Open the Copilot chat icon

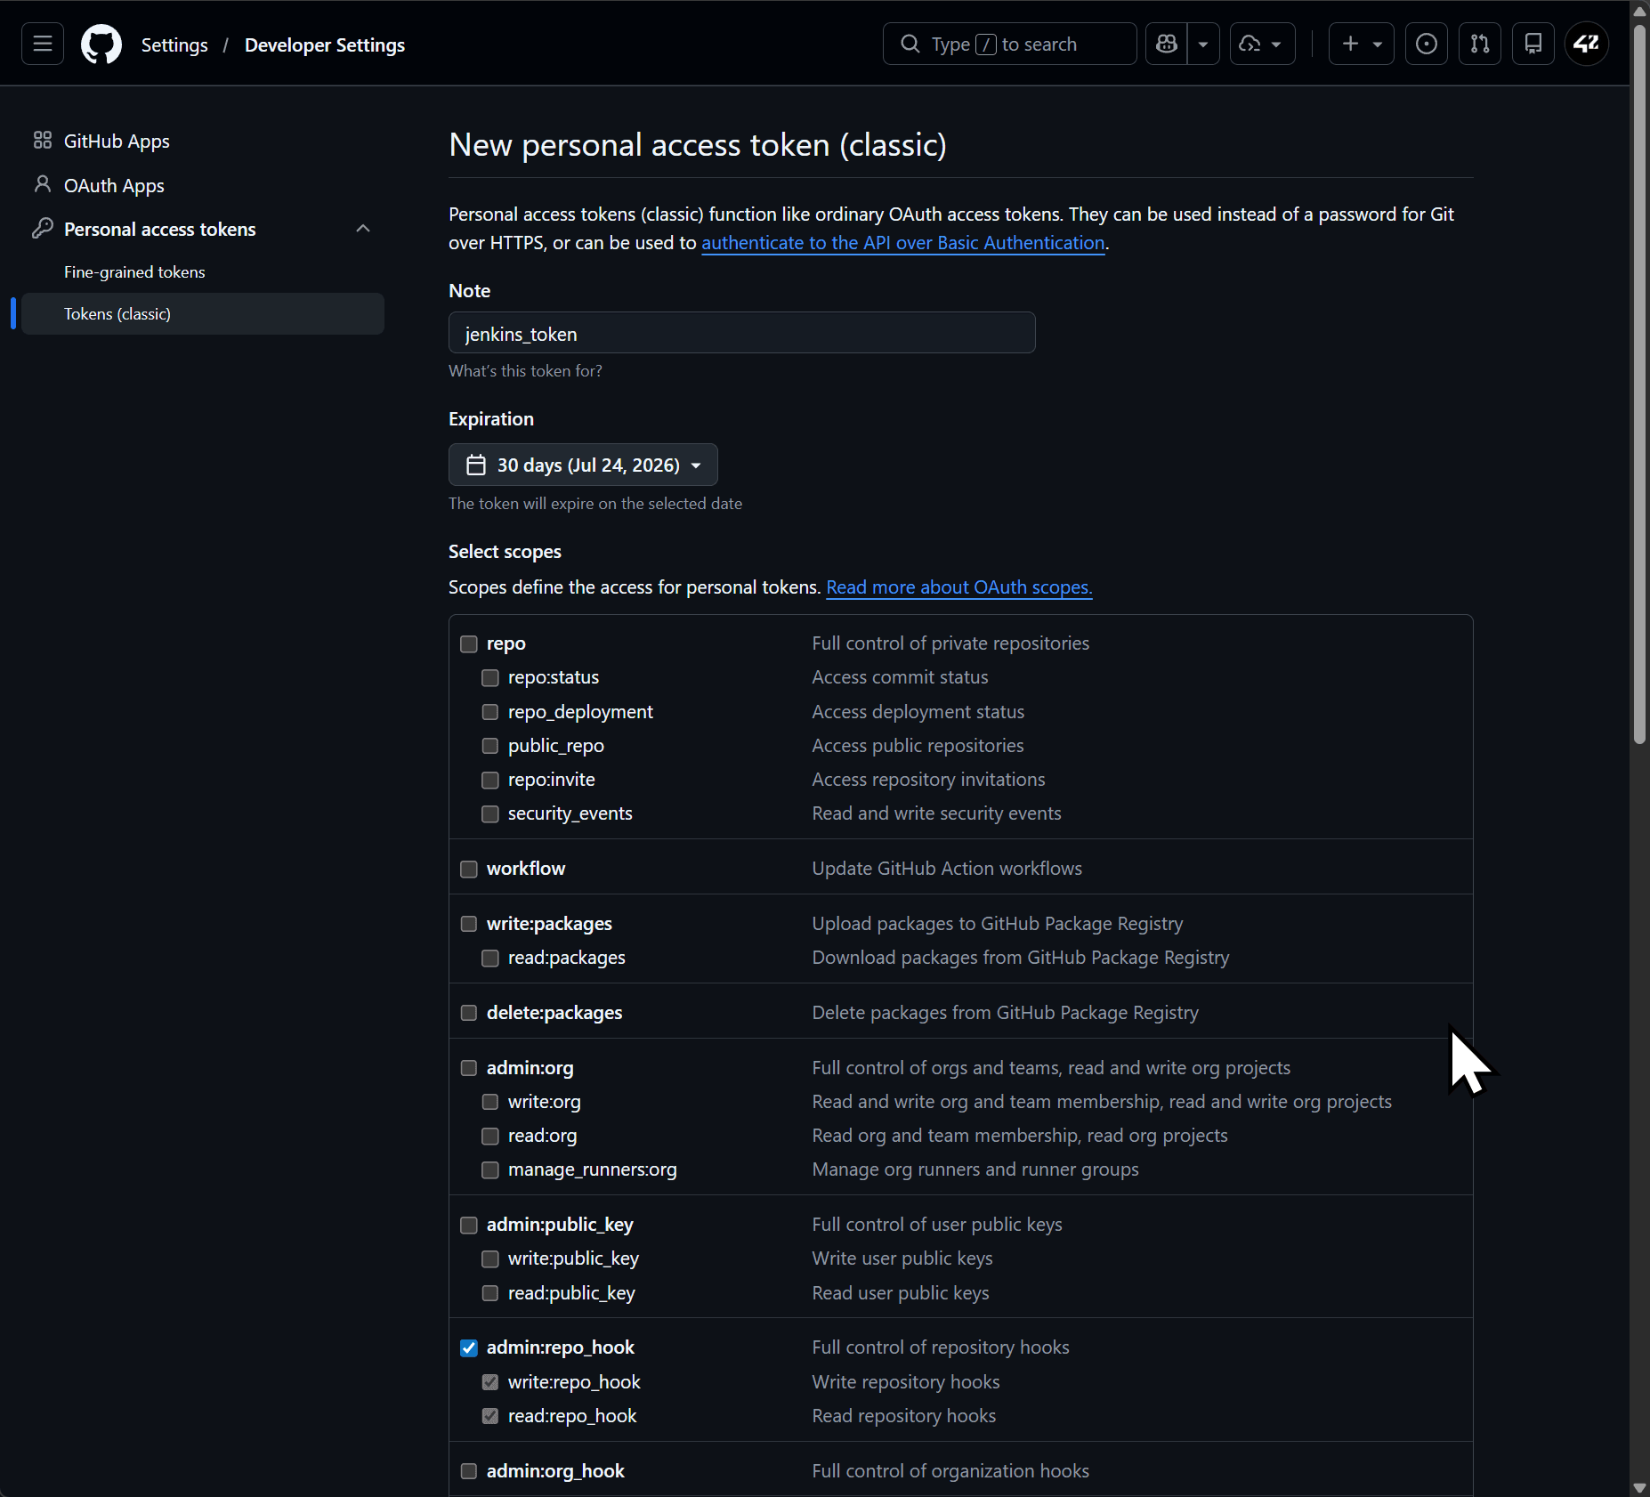coord(1167,44)
